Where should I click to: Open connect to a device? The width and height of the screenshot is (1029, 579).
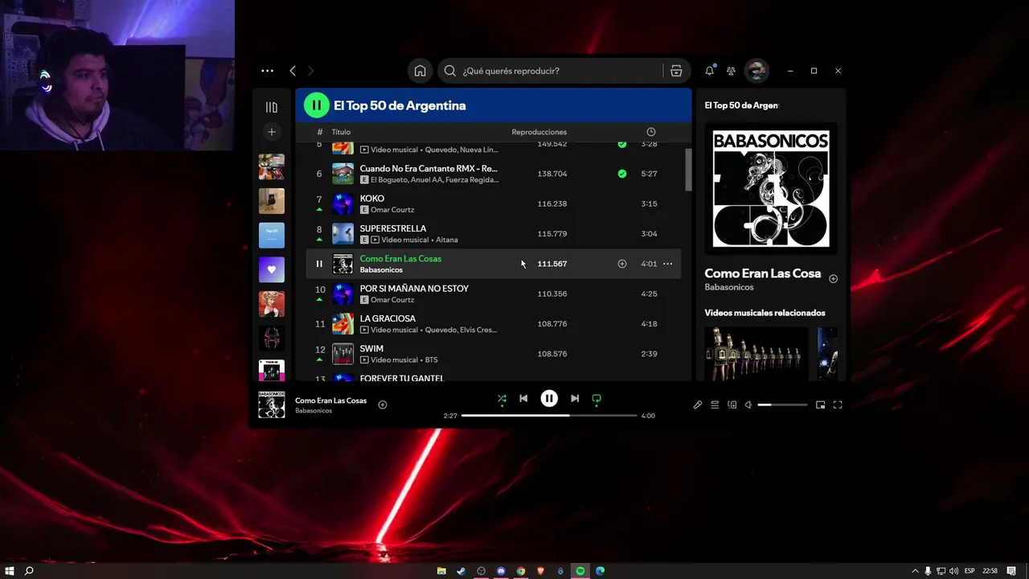pos(732,405)
